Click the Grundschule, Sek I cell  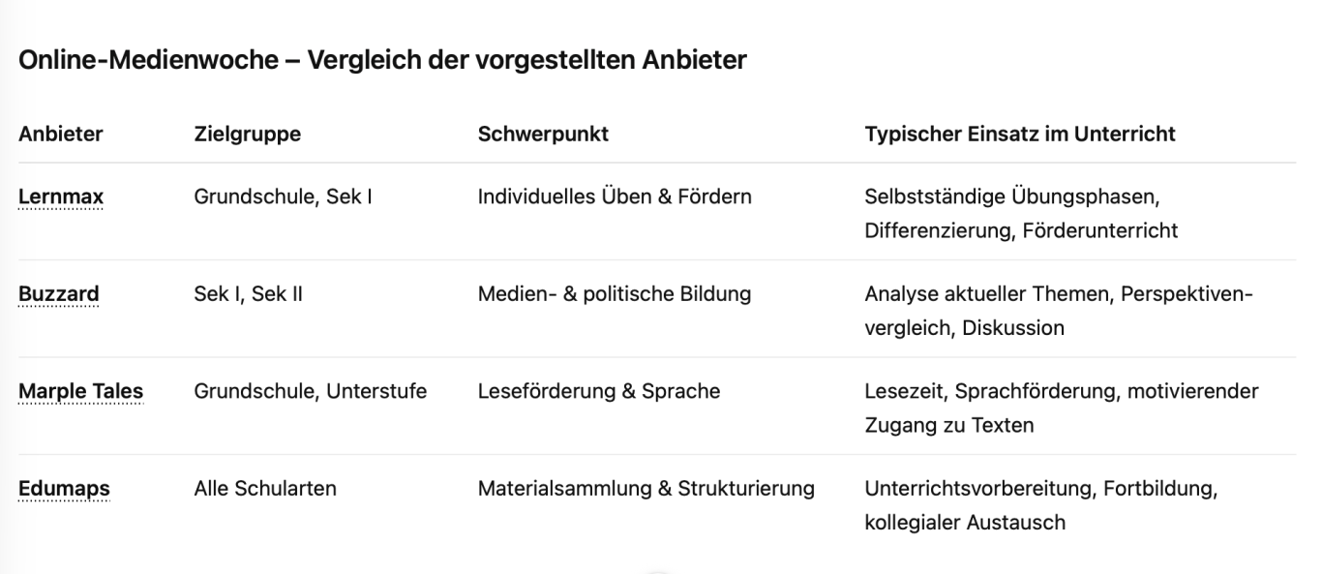point(284,197)
